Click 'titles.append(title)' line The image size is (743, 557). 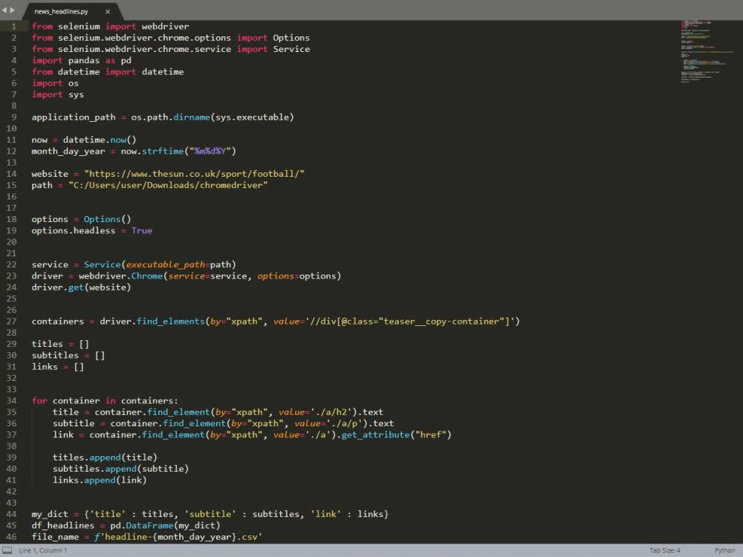pos(105,457)
